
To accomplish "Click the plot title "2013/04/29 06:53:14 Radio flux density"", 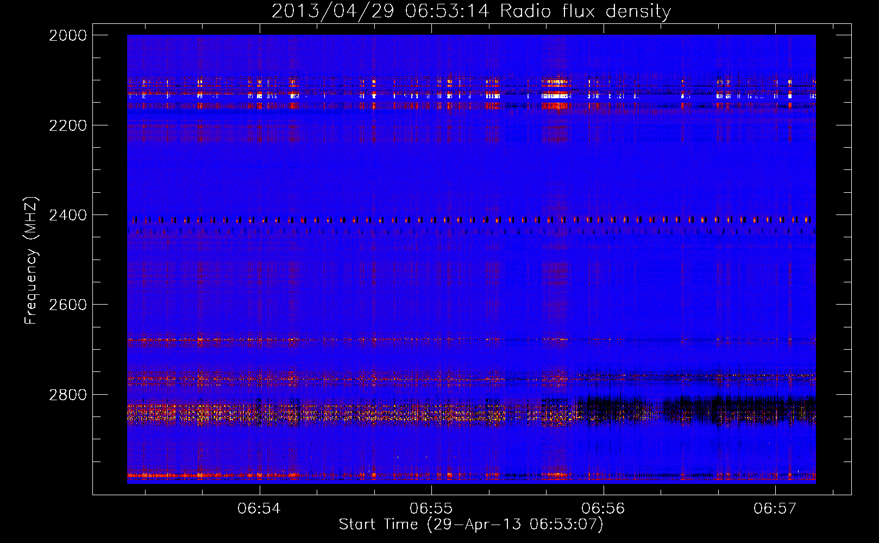I will tap(471, 11).
